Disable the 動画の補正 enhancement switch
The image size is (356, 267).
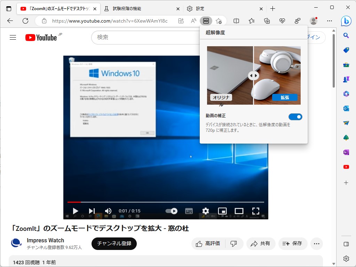(x=295, y=116)
